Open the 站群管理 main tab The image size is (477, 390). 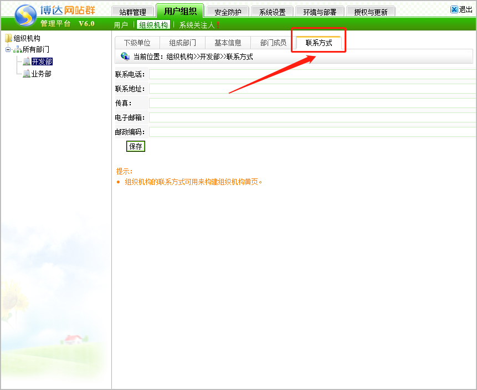point(132,12)
